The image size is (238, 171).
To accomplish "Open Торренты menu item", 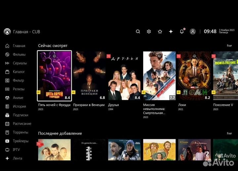I will tap(20, 132).
